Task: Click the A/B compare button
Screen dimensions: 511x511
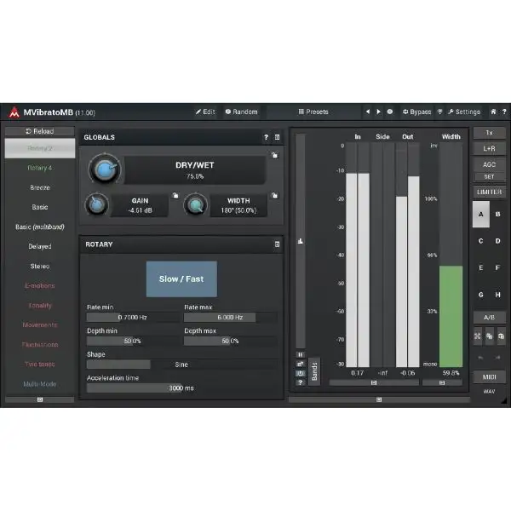Action: tap(489, 317)
